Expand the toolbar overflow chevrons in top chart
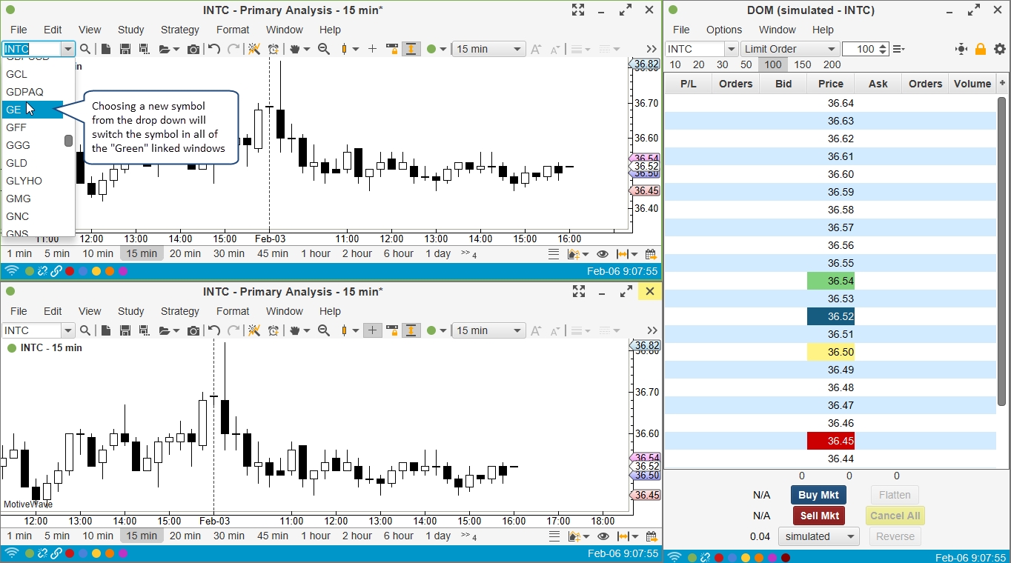1011x563 pixels. 652,49
